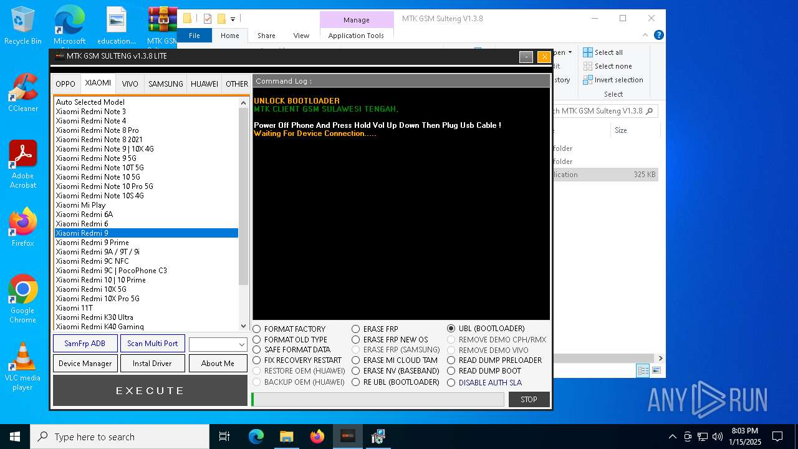Open Quick Access Toolbar customize dropdown in Explorer

[233, 19]
